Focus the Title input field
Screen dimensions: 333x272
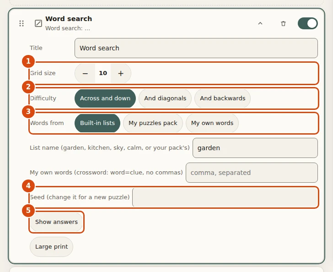[196, 48]
